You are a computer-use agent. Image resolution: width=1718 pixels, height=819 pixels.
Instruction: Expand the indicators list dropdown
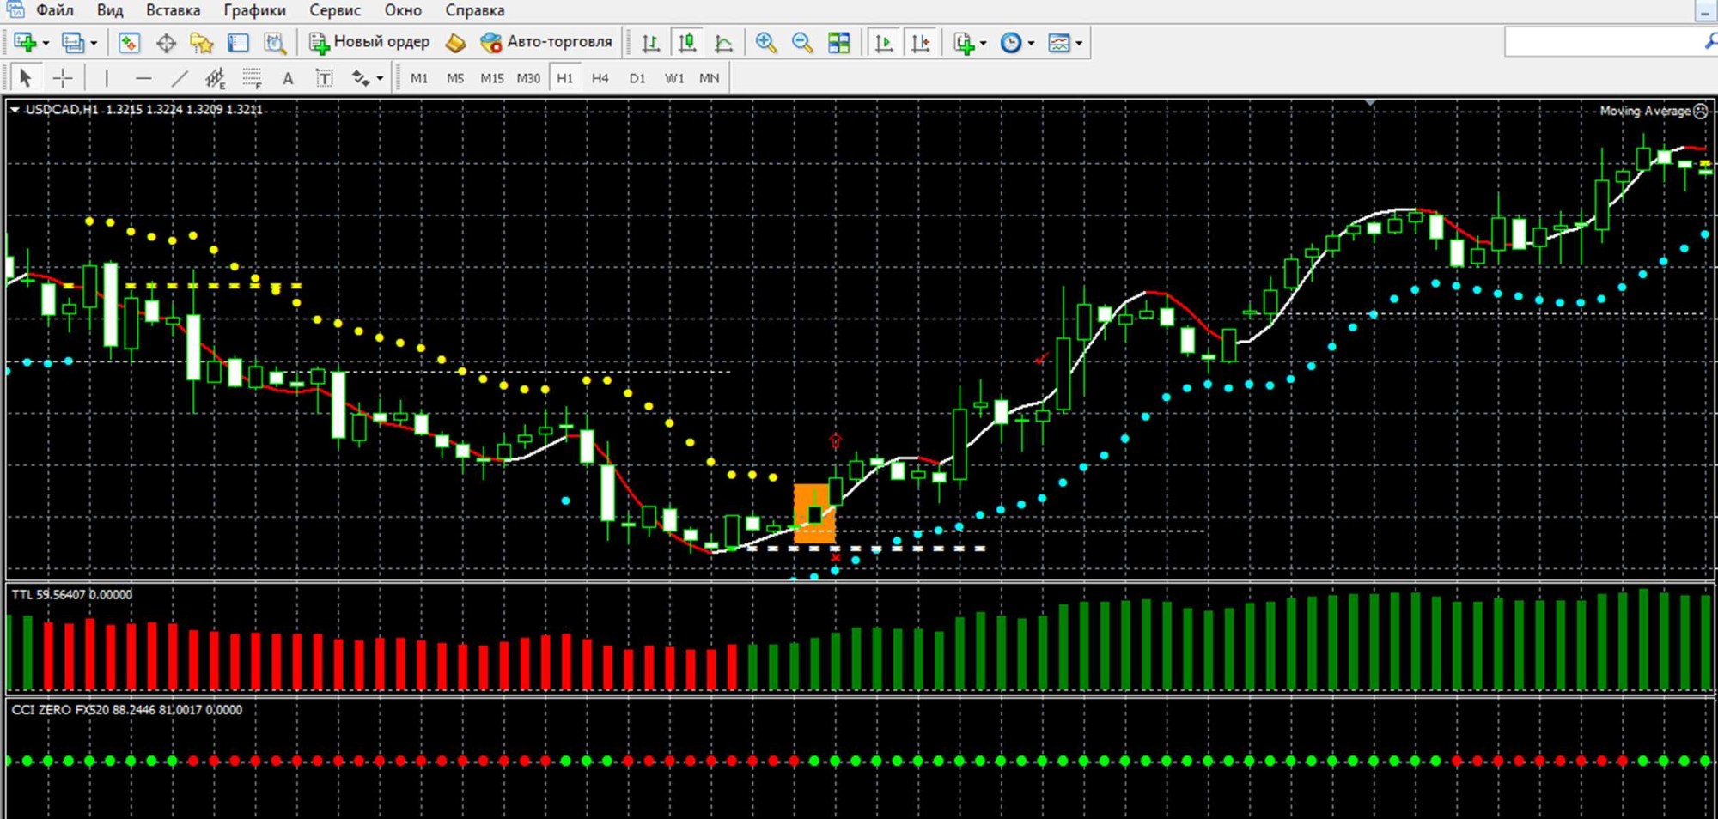983,43
